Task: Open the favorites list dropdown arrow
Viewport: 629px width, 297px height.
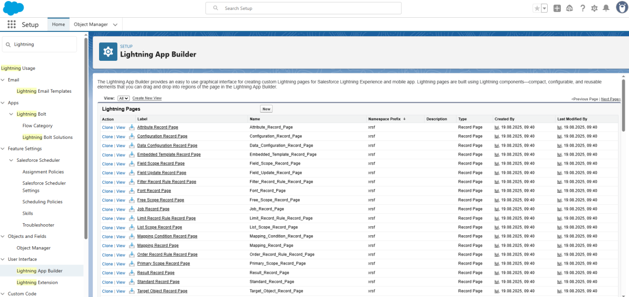Action: click(545, 8)
